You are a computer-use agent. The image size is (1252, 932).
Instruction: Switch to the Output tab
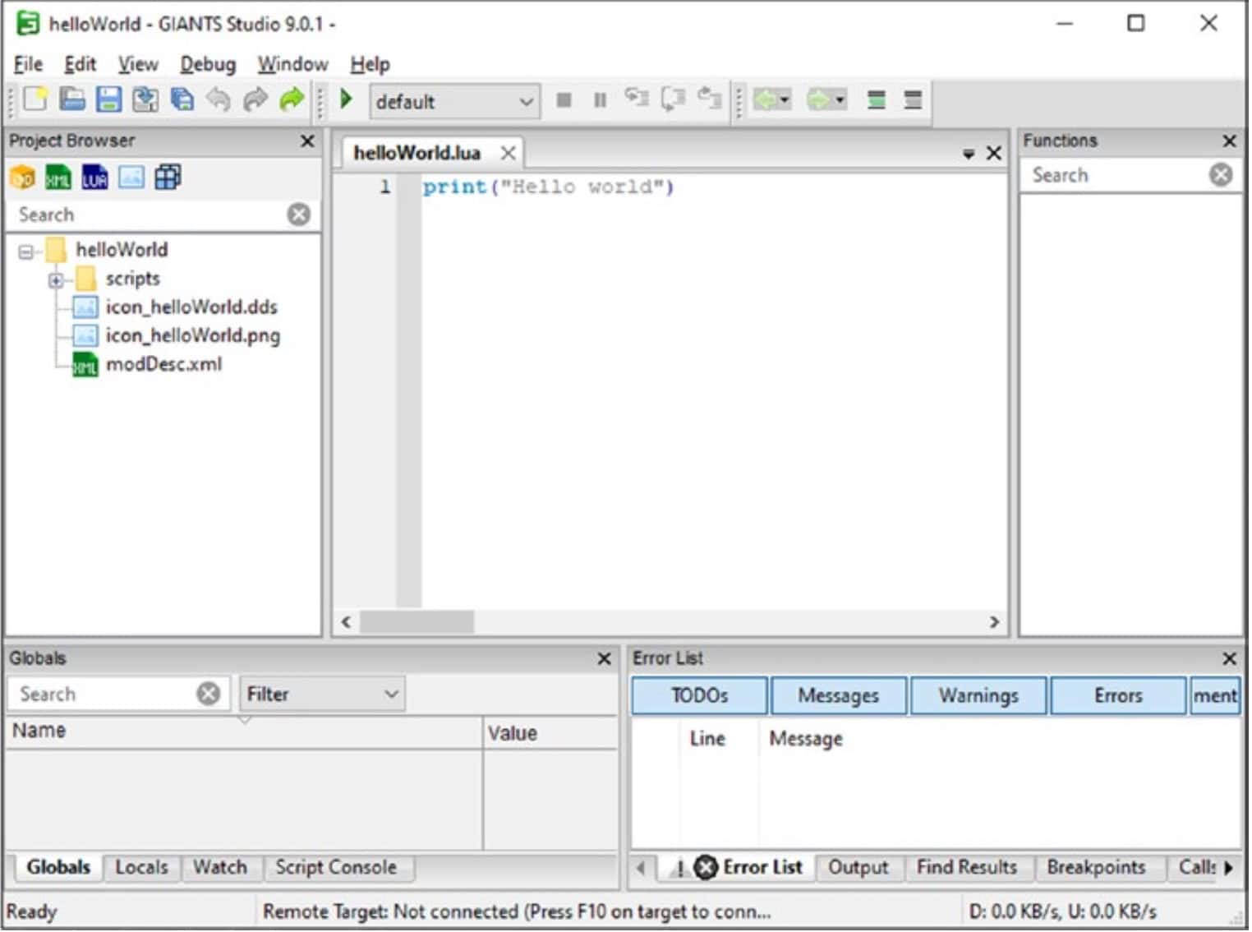coord(859,869)
